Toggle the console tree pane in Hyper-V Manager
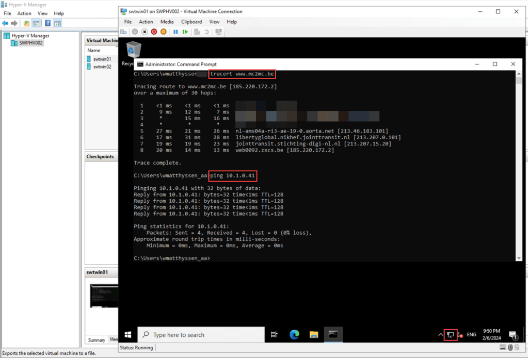The width and height of the screenshot is (528, 358). click(x=36, y=23)
